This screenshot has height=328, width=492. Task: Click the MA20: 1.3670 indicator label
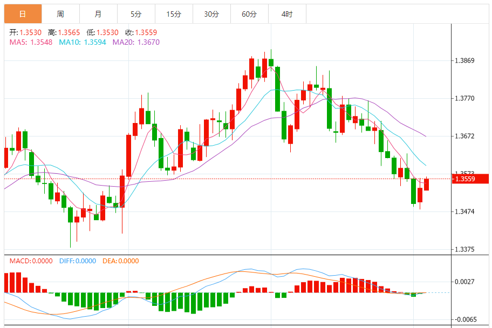[136, 42]
